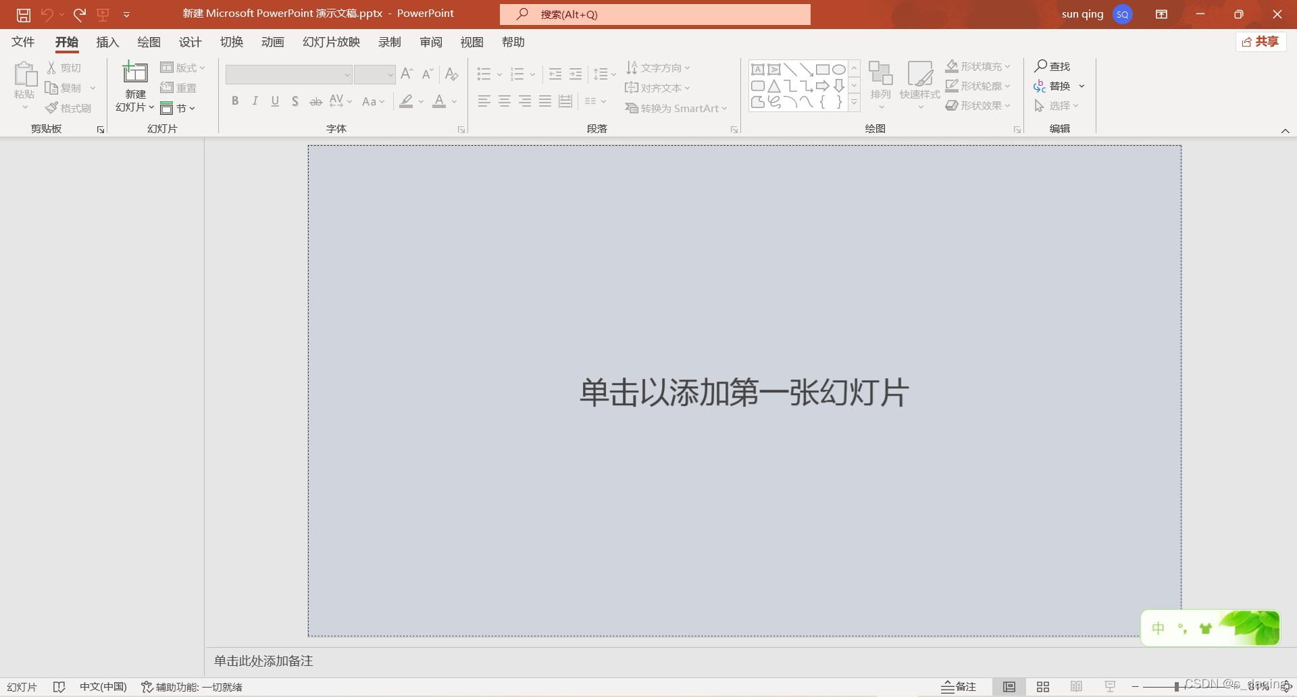Open the font name dropdown

tap(347, 74)
